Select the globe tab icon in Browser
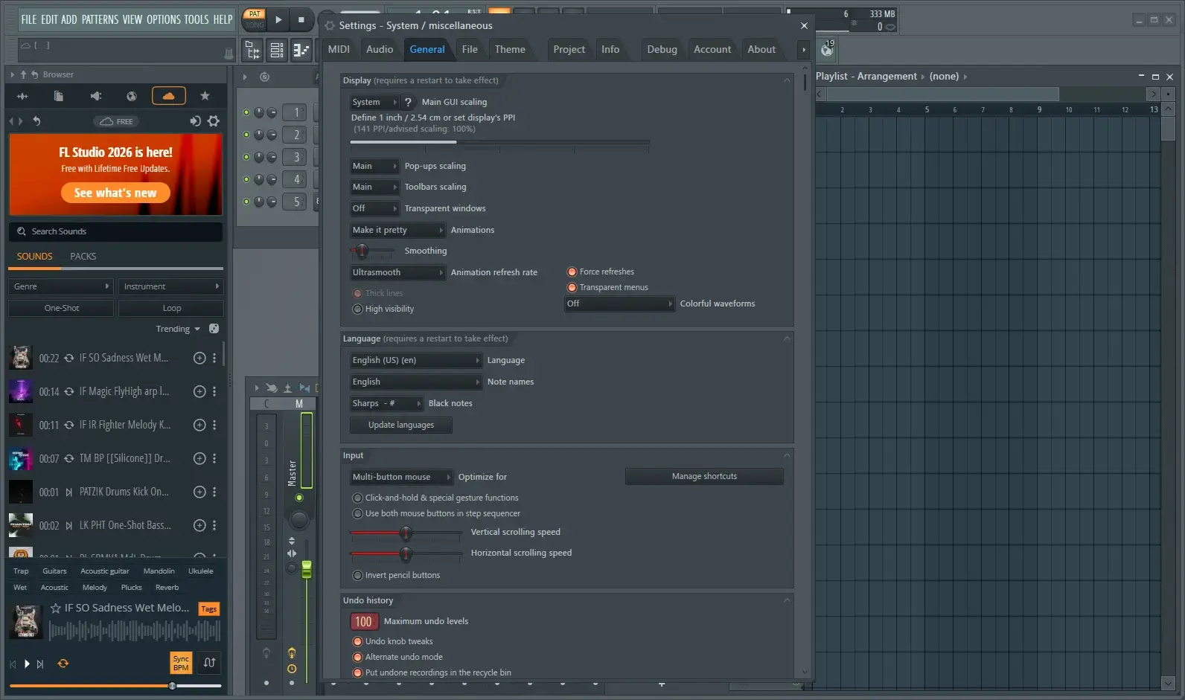The image size is (1185, 700). 132,96
